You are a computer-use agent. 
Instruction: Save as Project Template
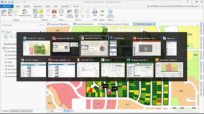coord(70,14)
